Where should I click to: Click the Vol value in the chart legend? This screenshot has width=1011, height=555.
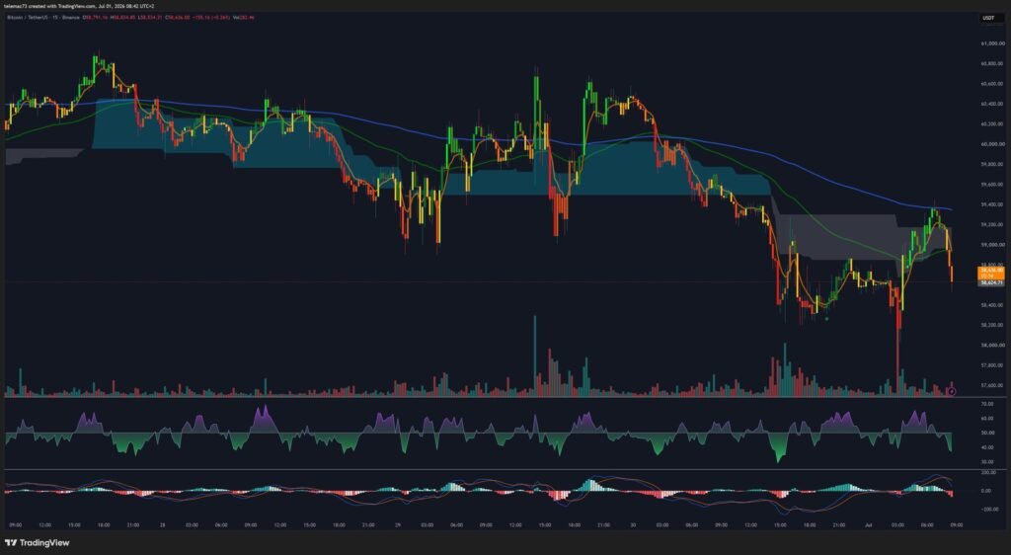click(245, 18)
